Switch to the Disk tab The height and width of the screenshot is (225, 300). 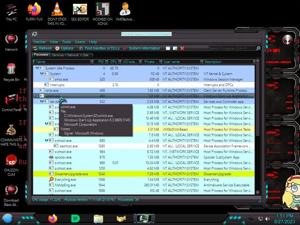click(x=86, y=55)
